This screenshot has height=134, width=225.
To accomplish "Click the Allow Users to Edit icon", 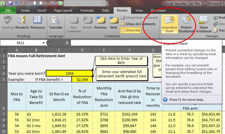I will click(215, 24).
